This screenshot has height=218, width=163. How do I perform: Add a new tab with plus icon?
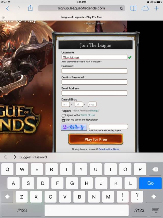[x=156, y=8]
